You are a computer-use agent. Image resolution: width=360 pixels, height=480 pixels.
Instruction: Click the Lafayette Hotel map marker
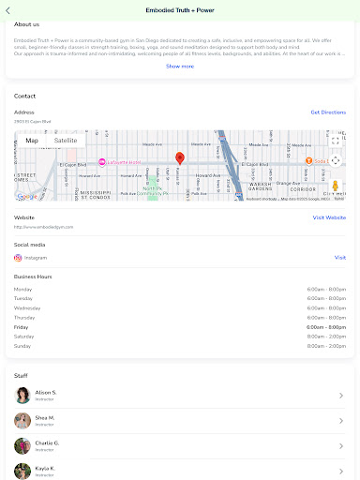click(102, 162)
